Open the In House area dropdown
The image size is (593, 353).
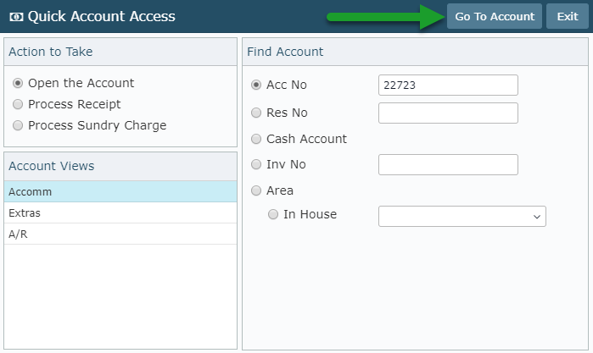point(462,217)
